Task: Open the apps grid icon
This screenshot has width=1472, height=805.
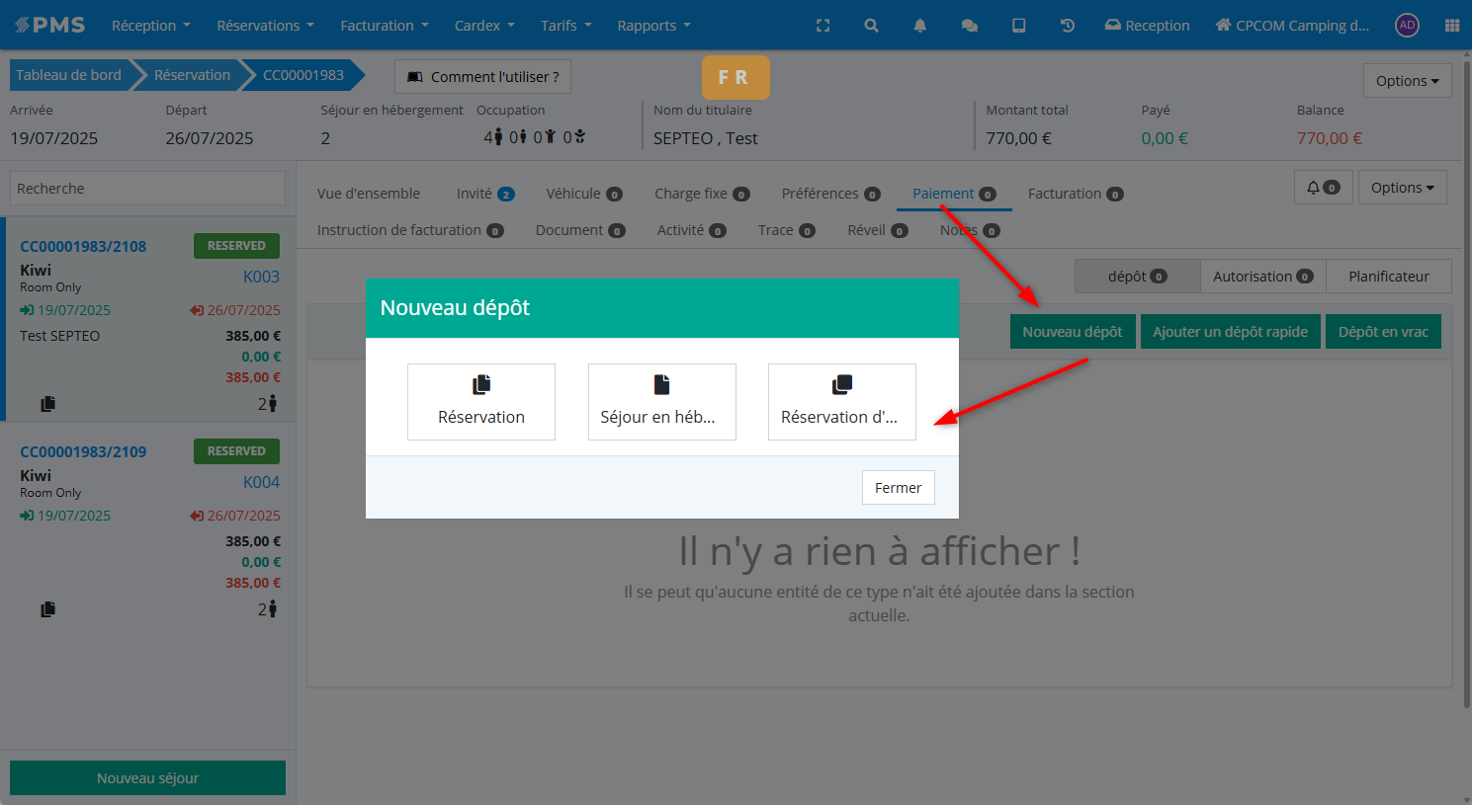Action: [1451, 26]
